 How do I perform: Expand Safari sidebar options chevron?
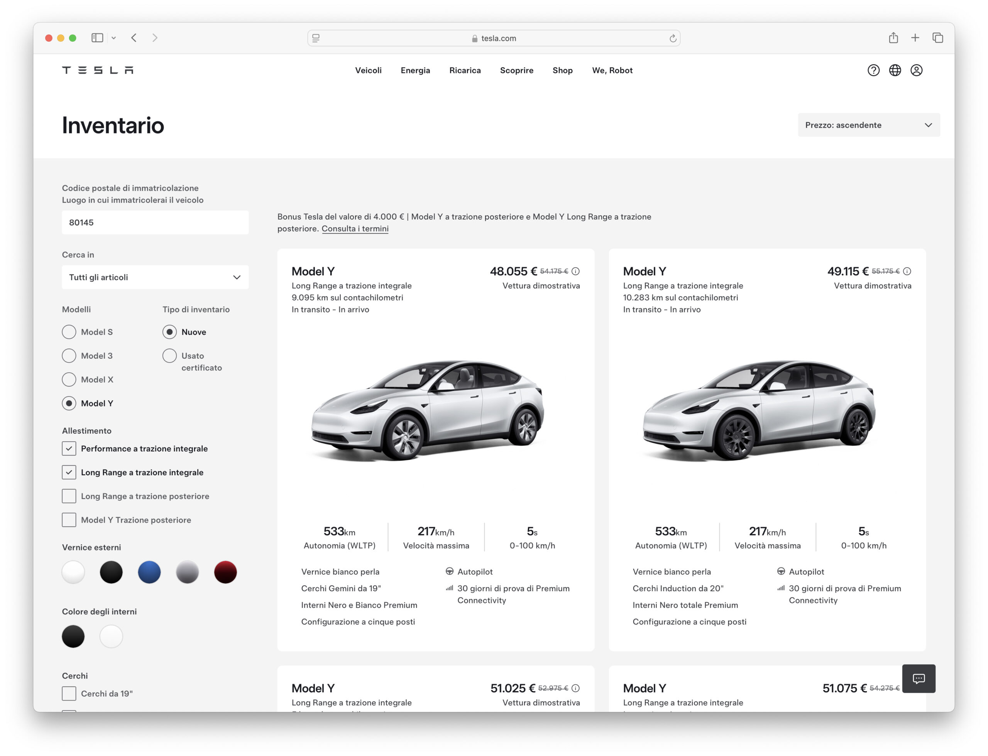(113, 38)
